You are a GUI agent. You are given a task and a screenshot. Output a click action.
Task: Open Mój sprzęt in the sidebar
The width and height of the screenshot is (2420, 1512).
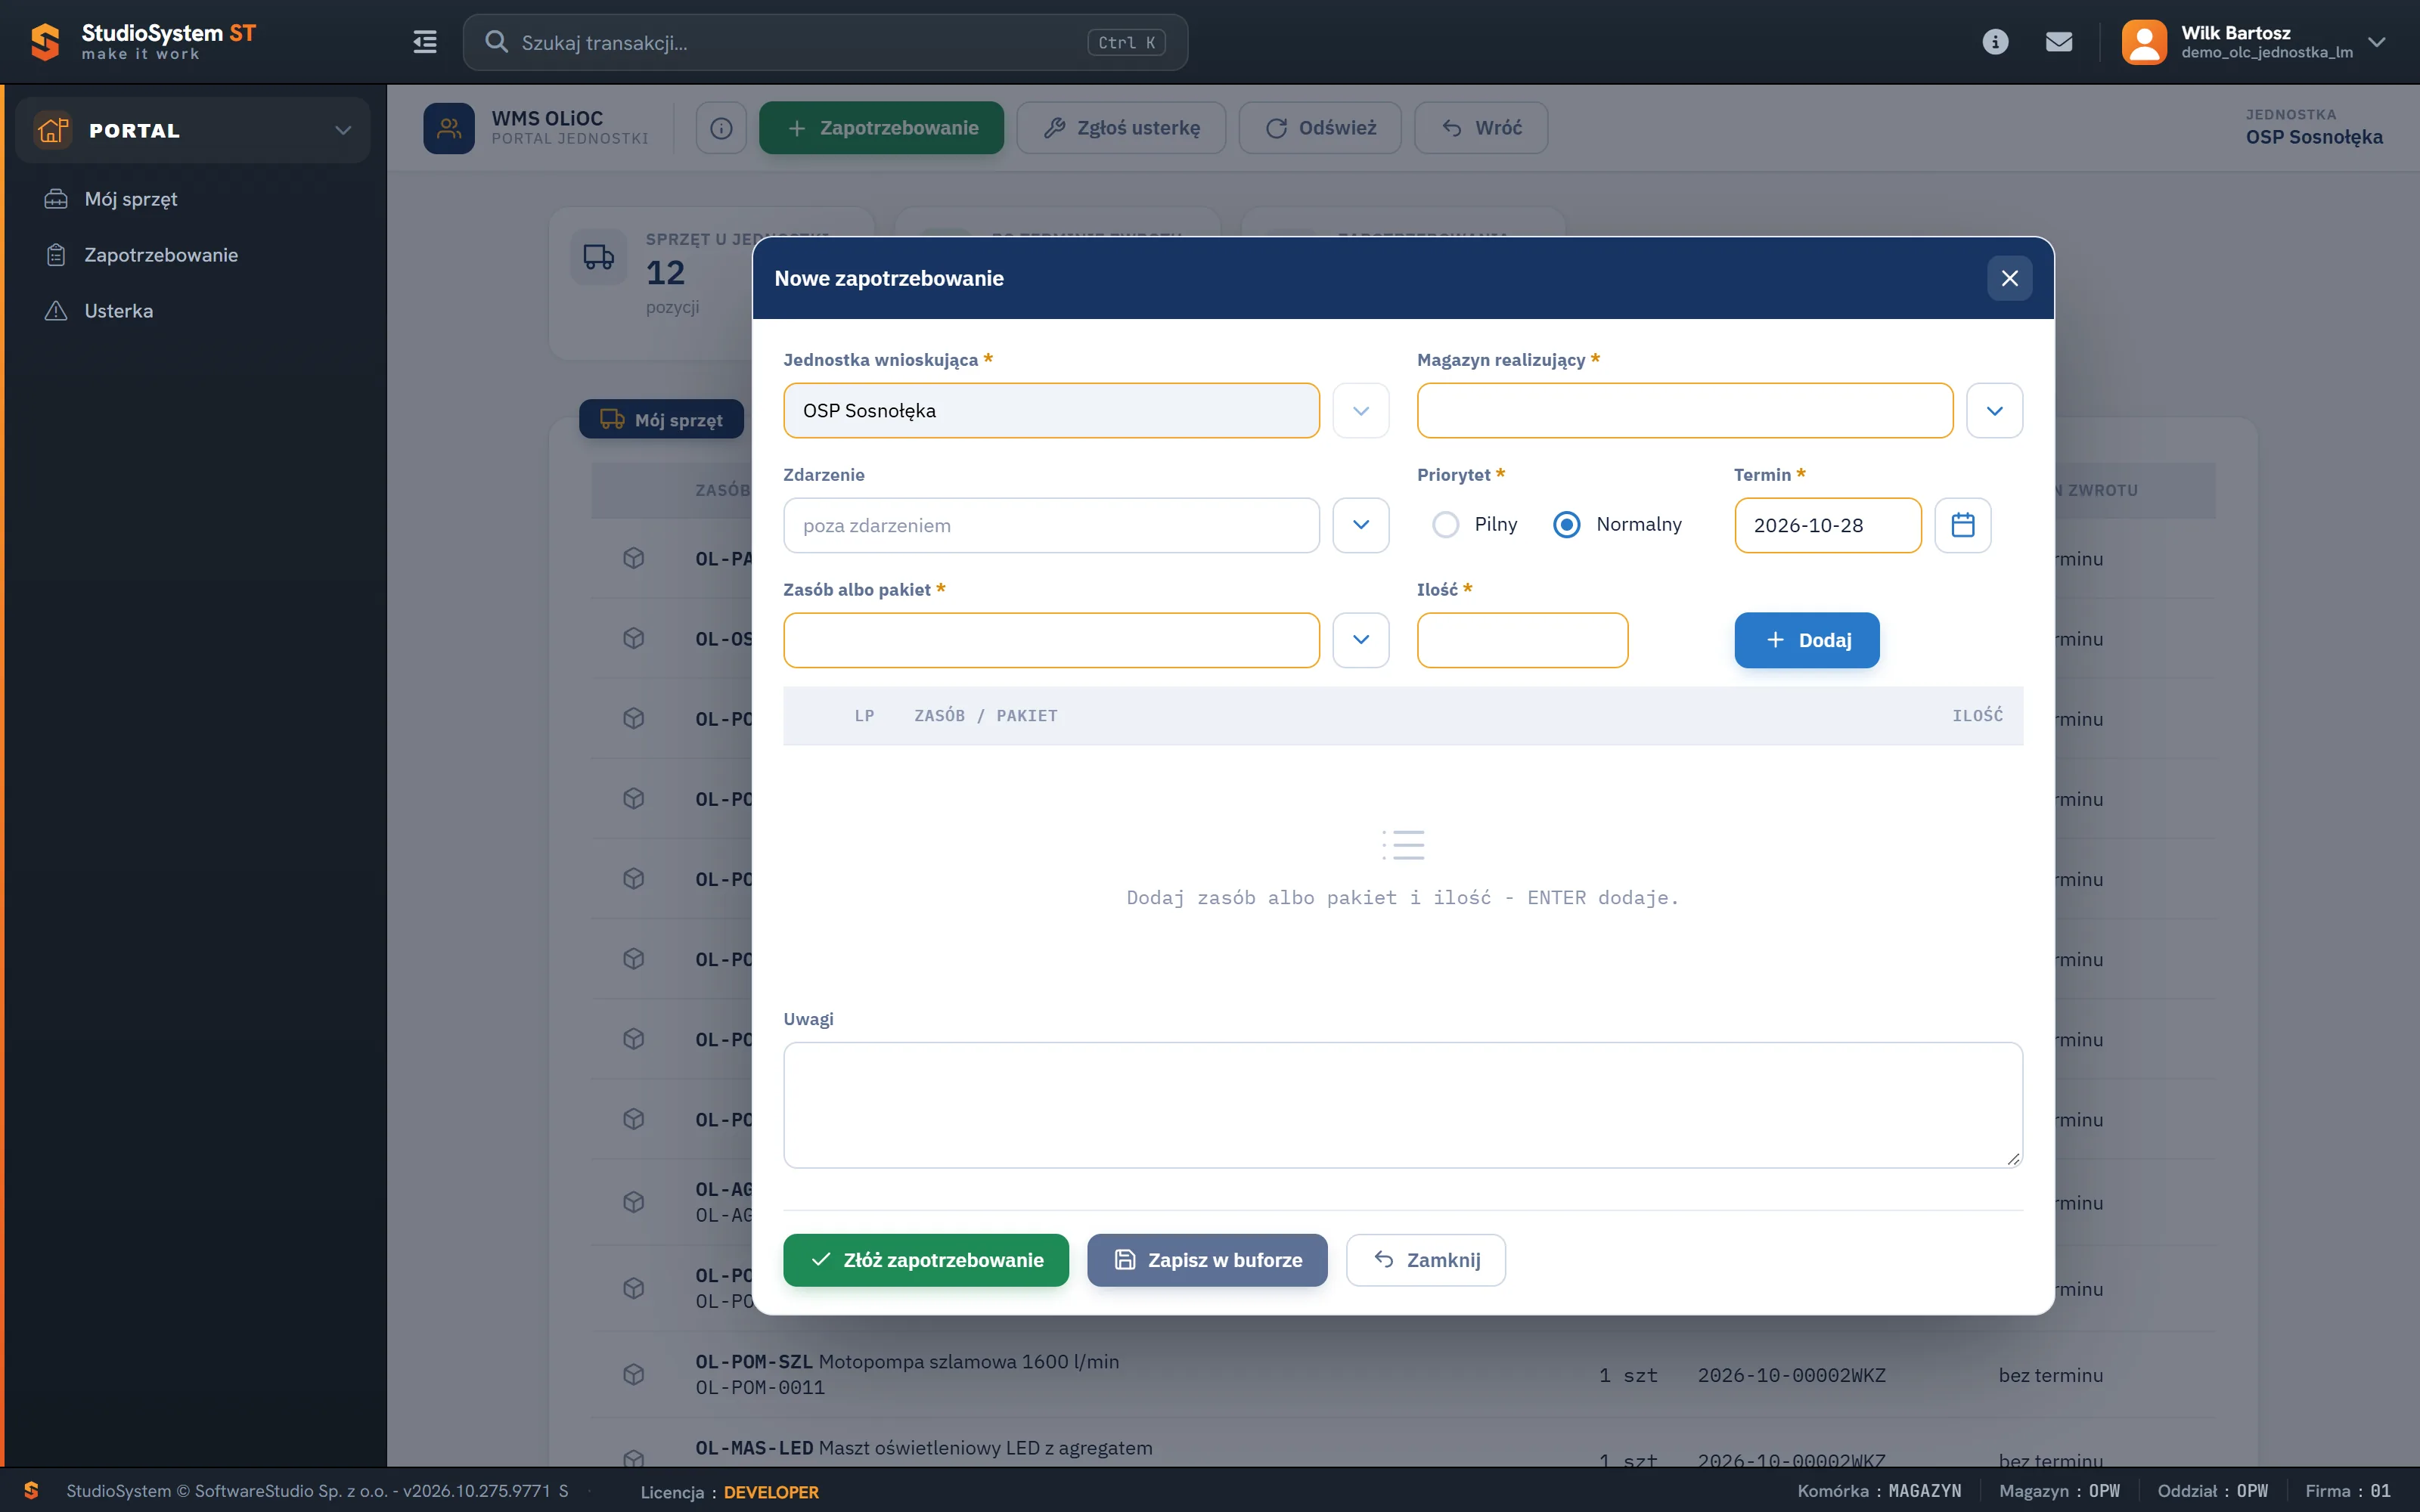coord(131,199)
